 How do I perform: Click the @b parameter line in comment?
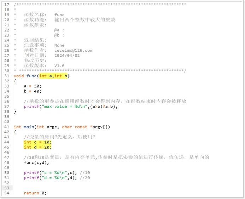[x=59, y=35]
